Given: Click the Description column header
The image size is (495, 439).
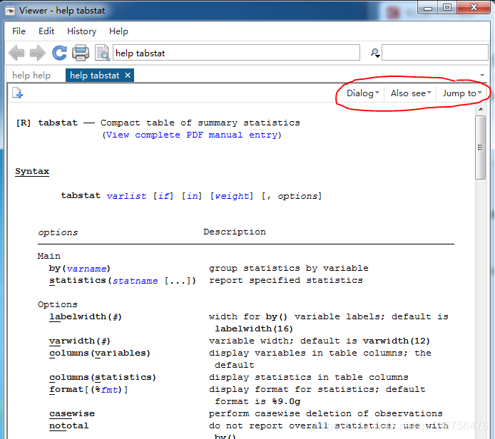Looking at the screenshot, I should click(235, 232).
